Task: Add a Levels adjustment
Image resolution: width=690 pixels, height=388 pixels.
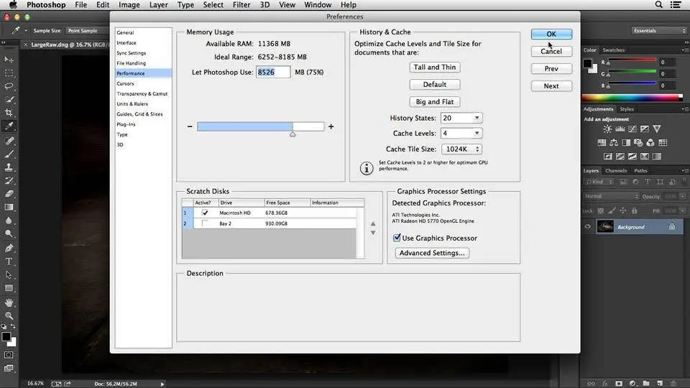Action: pyautogui.click(x=620, y=129)
